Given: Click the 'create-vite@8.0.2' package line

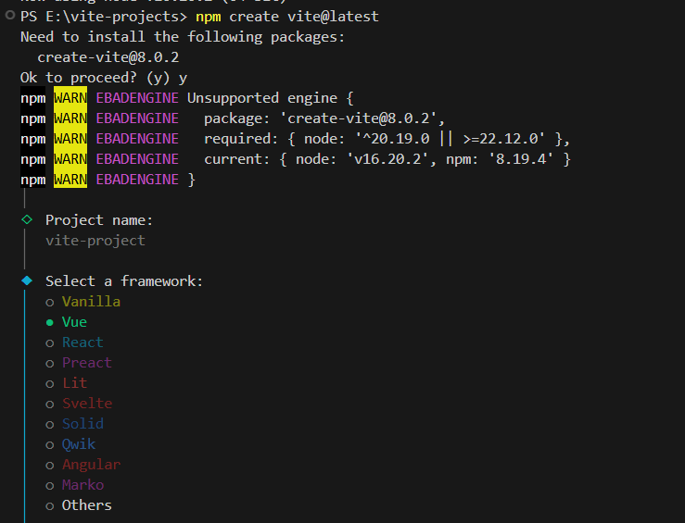Looking at the screenshot, I should tap(108, 57).
